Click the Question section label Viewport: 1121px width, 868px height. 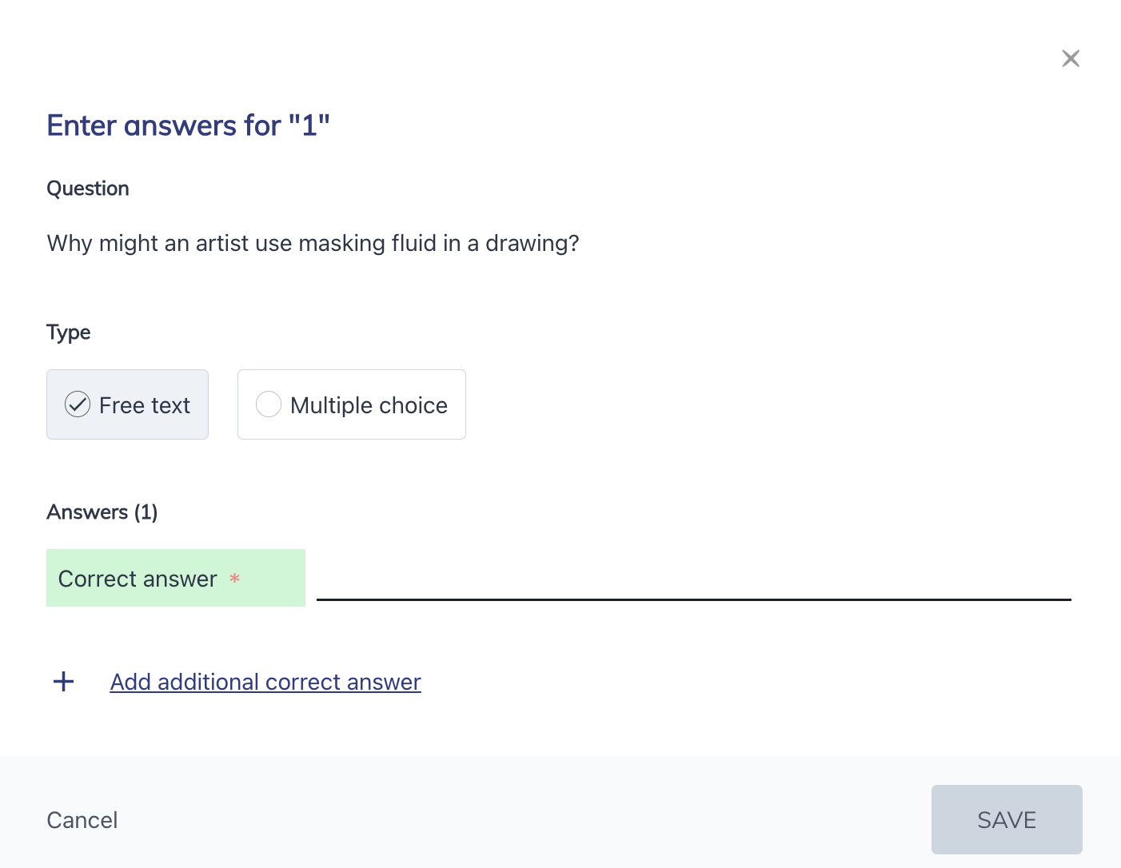coord(88,189)
